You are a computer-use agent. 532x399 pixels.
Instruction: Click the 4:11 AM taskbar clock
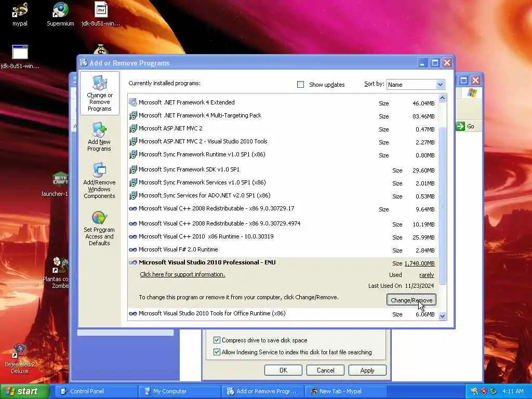tap(513, 391)
